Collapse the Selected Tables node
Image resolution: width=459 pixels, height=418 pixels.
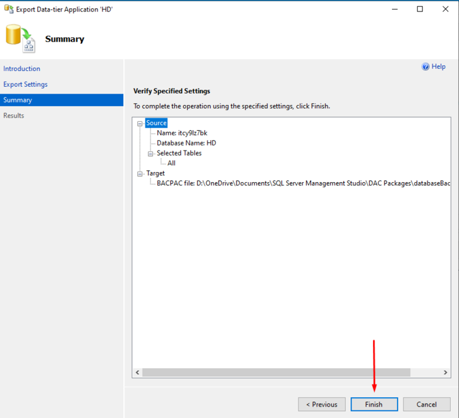(150, 154)
